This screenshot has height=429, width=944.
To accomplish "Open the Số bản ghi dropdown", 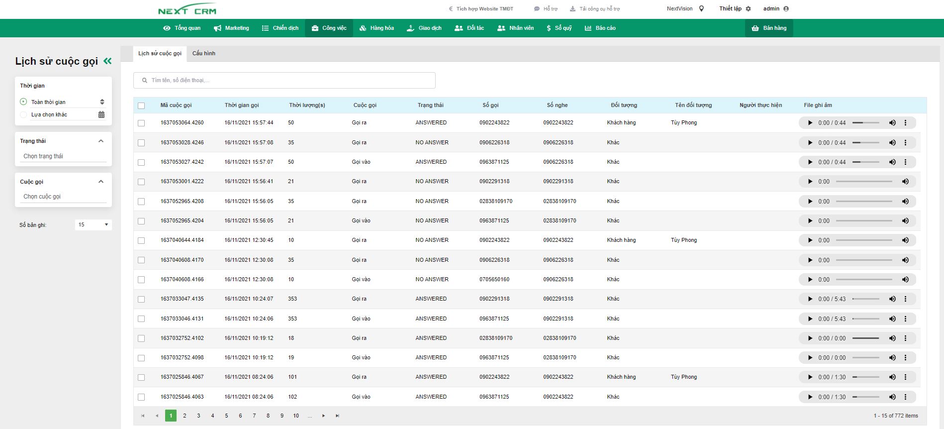I will 93,225.
